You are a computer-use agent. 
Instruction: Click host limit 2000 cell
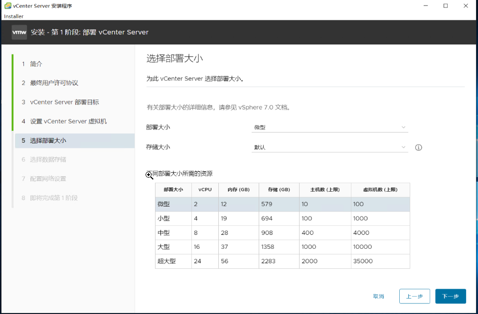(310, 261)
